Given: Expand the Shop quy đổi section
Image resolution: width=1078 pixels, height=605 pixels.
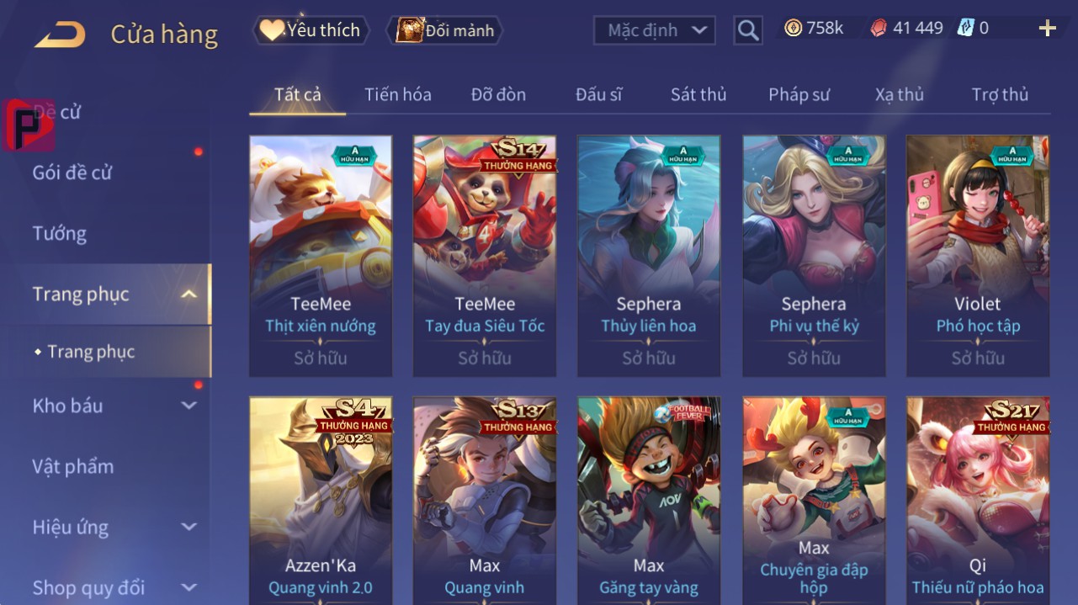Looking at the screenshot, I should 110,587.
